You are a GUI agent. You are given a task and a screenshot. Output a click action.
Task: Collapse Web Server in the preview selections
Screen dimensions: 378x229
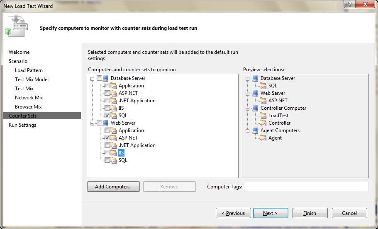248,94
